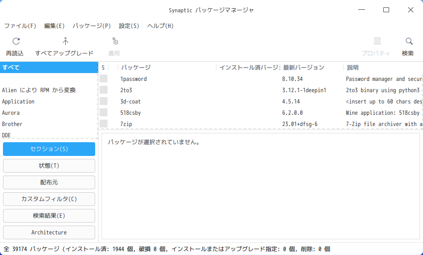Toggle status box for 7zip package
Image resolution: width=423 pixels, height=255 pixels.
click(x=104, y=124)
